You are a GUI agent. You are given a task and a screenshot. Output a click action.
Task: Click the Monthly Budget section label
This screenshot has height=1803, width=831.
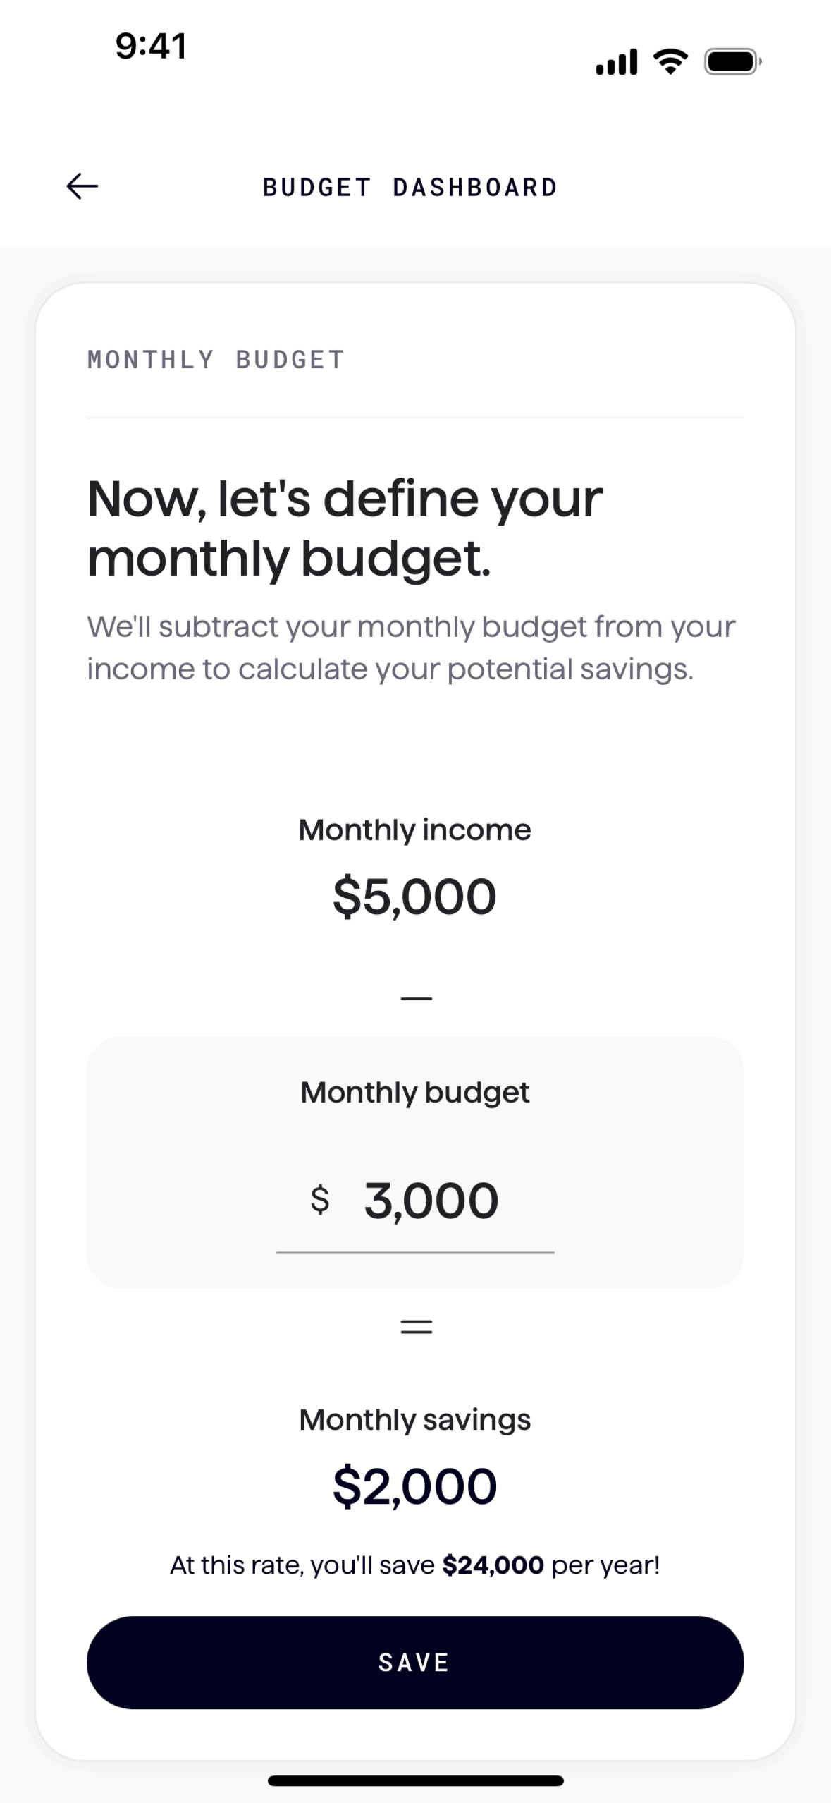216,360
